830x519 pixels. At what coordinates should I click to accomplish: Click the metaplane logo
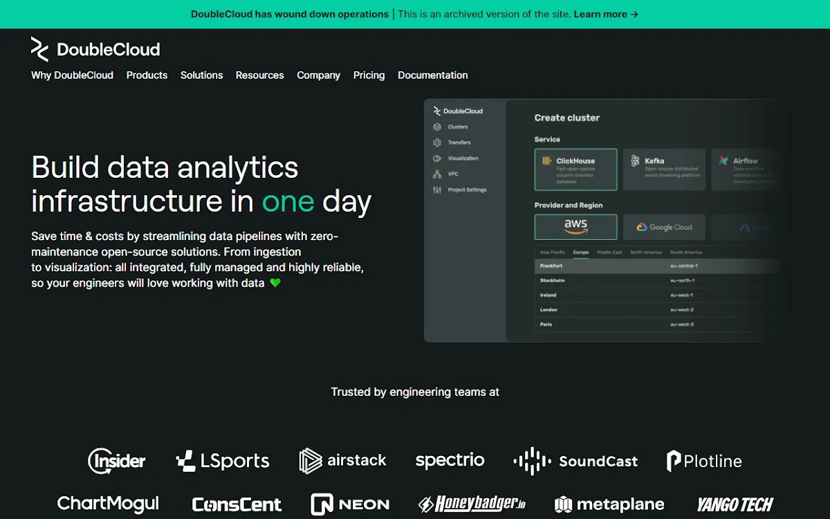coord(609,504)
